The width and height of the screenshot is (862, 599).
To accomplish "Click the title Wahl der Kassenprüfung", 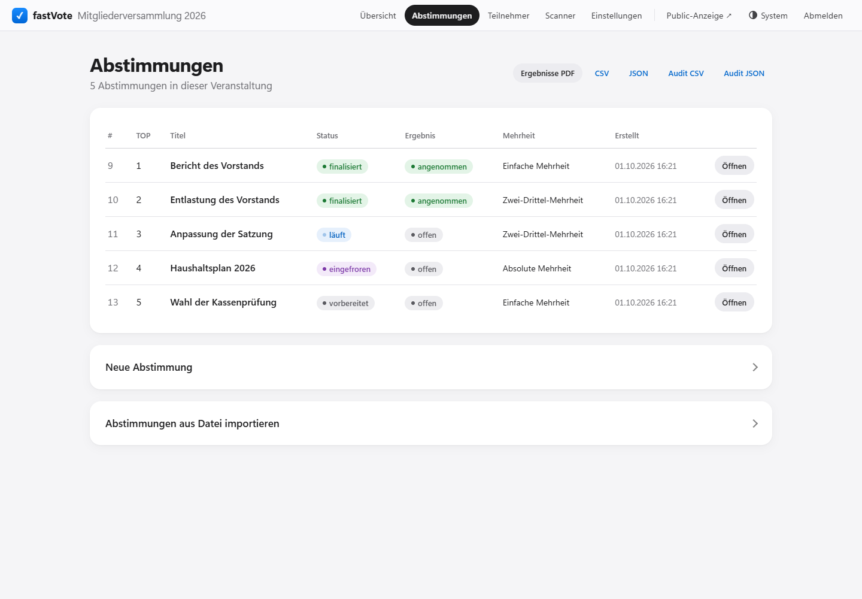I will (223, 302).
